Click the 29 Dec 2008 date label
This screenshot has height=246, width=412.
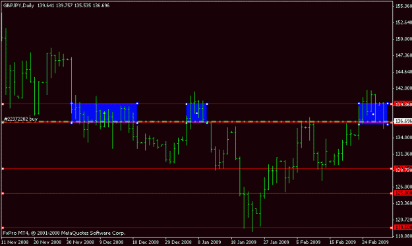pyautogui.click(x=179, y=242)
